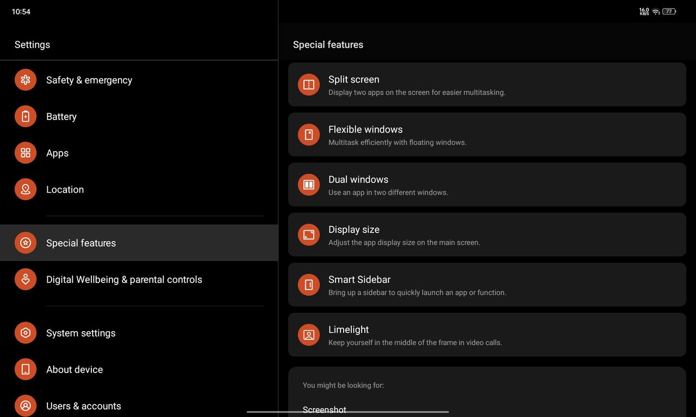Open the Limelight card
696x417 pixels.
click(487, 334)
